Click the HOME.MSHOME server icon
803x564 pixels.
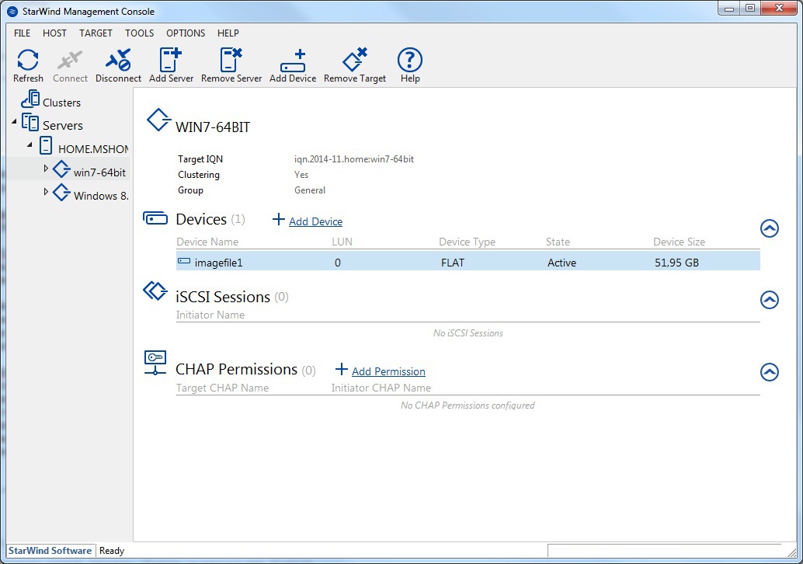click(46, 145)
